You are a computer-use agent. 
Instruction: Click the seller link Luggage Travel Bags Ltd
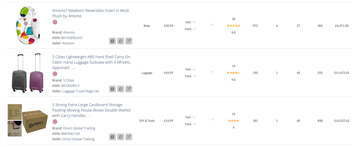click(x=80, y=91)
